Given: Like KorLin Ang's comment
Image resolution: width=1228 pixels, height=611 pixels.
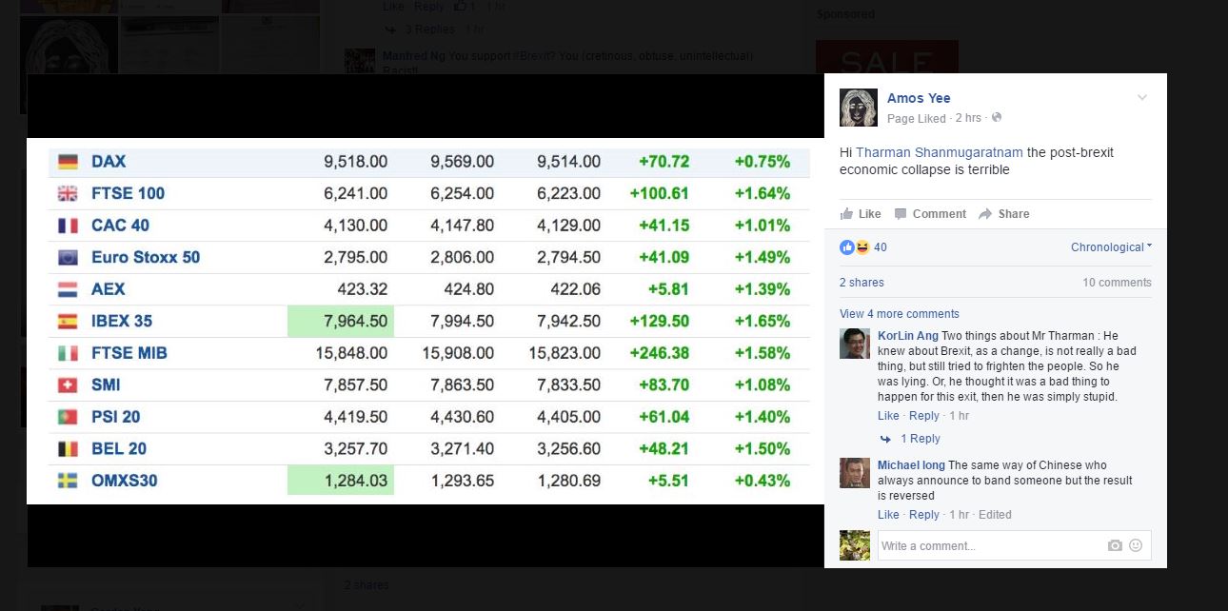Looking at the screenshot, I should click(x=888, y=416).
